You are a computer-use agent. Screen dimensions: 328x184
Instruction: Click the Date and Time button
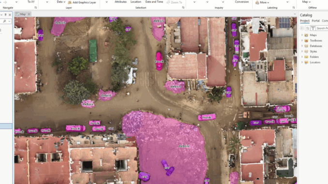tap(154, 2)
